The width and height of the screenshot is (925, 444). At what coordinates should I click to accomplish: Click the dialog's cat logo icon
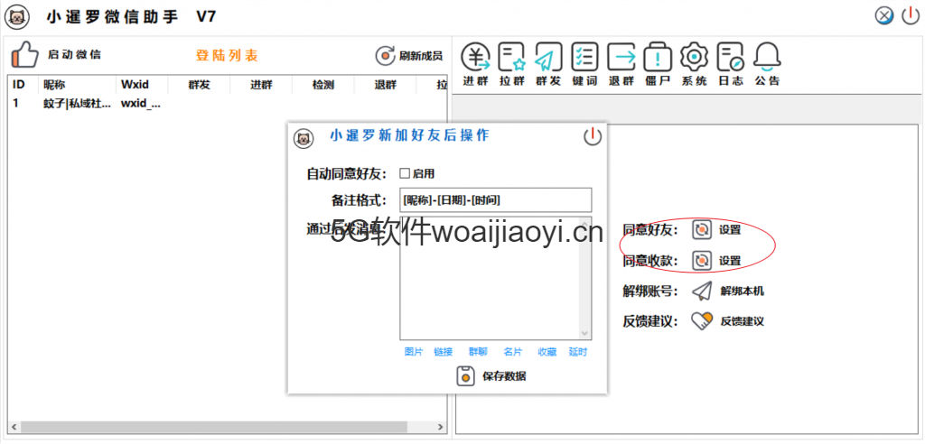click(304, 139)
